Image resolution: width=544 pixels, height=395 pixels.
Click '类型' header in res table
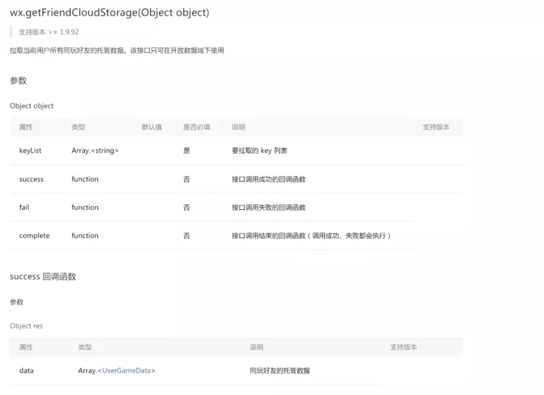[x=84, y=347]
